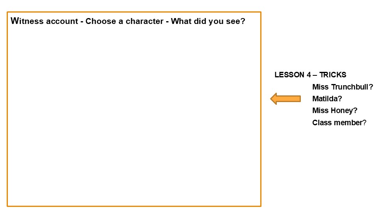Click the words "Witness account" in the title
Image resolution: width=378 pixels, height=212 pixels.
(x=44, y=21)
